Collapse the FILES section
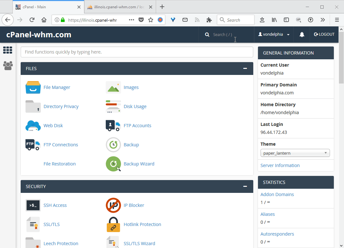 coord(245,69)
